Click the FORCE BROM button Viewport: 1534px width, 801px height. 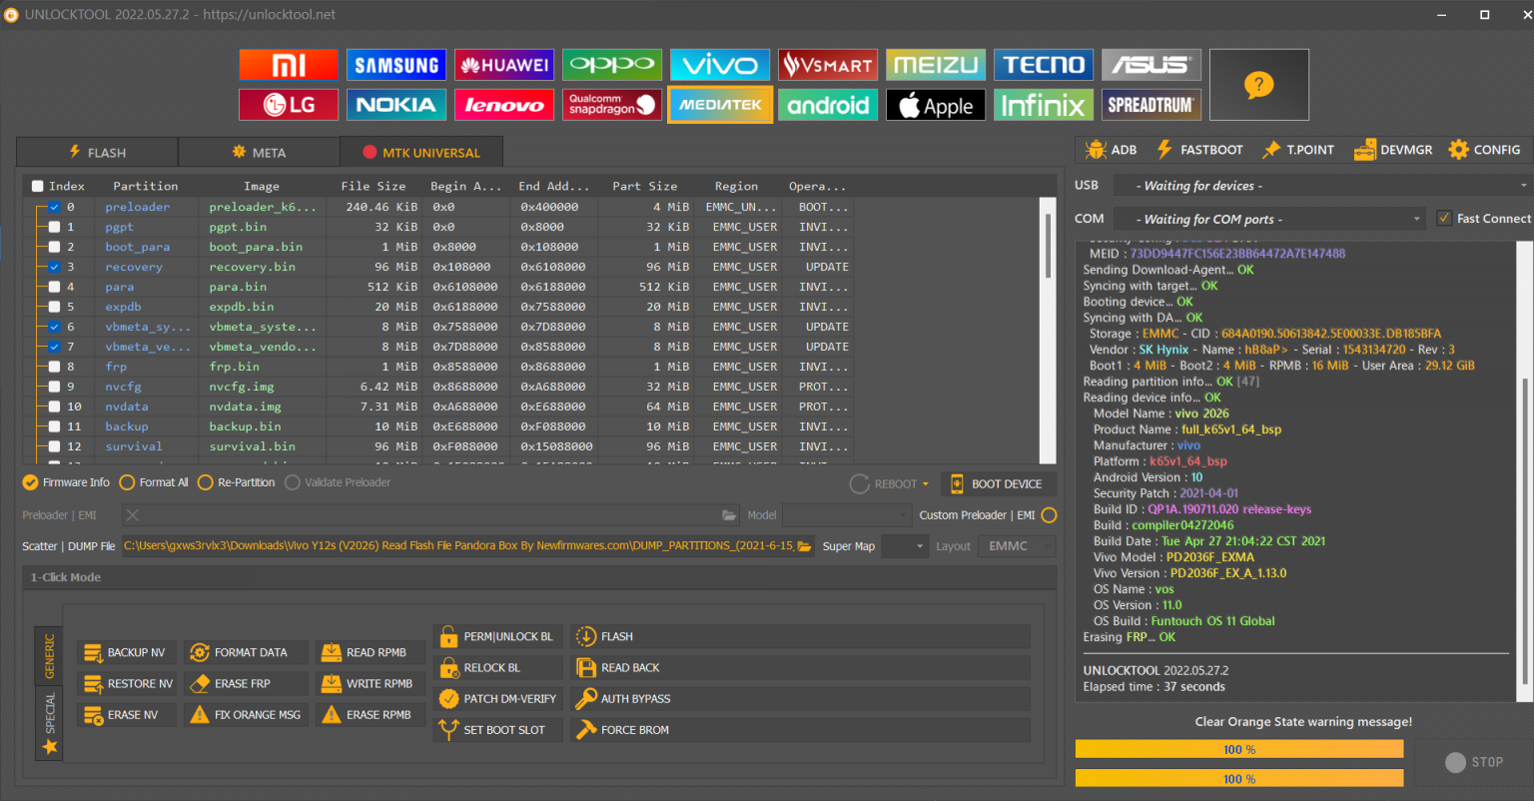pos(800,729)
